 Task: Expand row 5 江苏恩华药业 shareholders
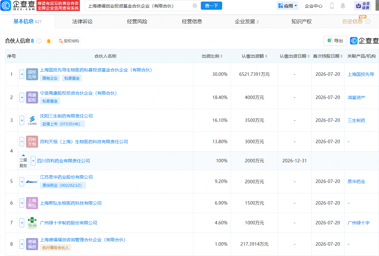click(x=22, y=181)
